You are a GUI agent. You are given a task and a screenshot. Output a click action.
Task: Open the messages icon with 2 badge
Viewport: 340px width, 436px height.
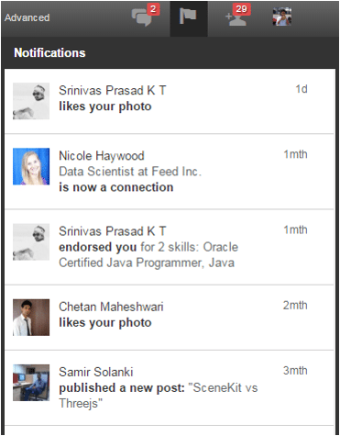(x=145, y=16)
